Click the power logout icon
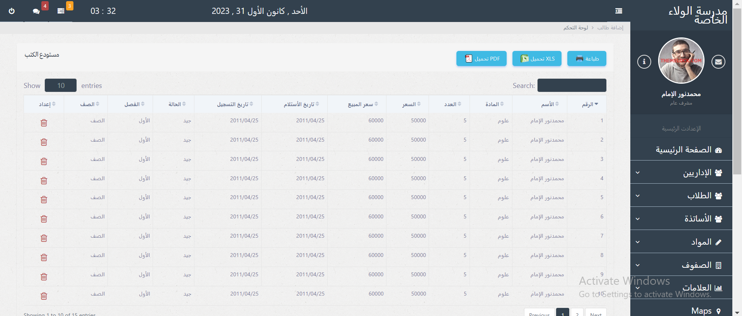742x316 pixels. pos(12,11)
